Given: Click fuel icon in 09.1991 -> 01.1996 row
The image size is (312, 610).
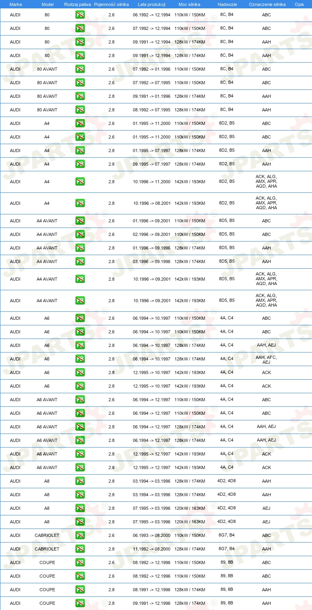Looking at the screenshot, I should (x=80, y=96).
